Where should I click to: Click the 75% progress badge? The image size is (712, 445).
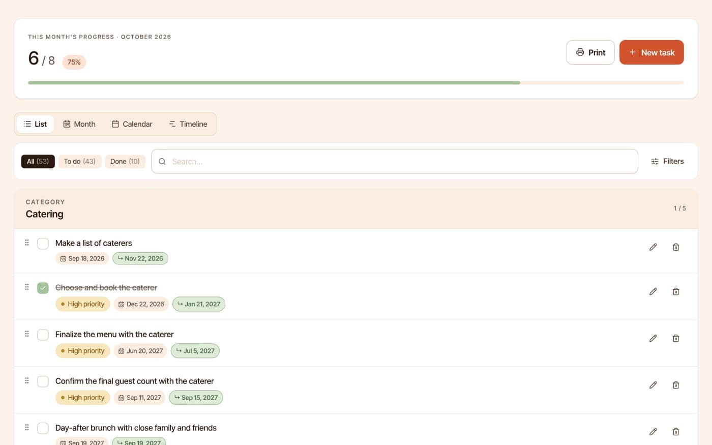(x=74, y=62)
